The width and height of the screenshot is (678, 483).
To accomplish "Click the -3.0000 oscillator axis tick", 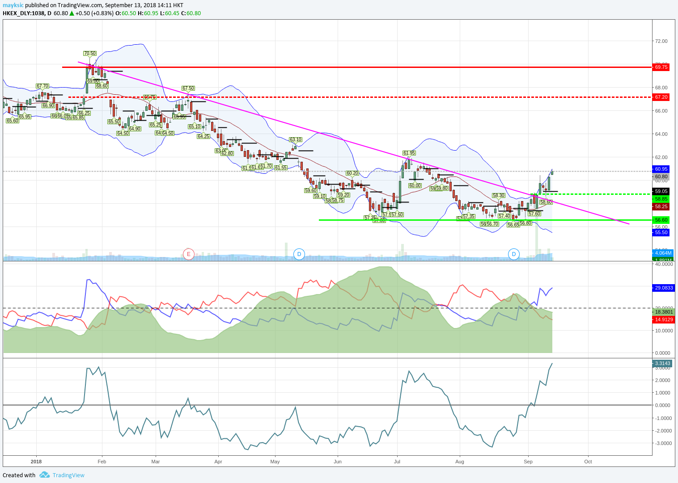I will click(x=663, y=443).
